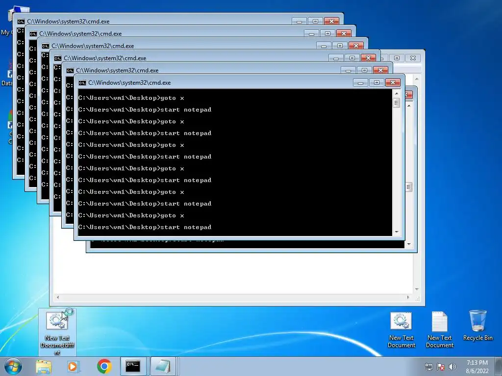Click the frontmost cmd window's scrollbar thumb
This screenshot has width=502, height=376.
396,103
